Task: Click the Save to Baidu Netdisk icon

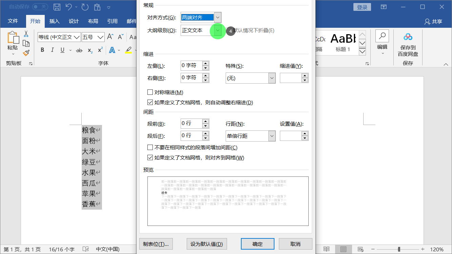Action: (x=408, y=37)
